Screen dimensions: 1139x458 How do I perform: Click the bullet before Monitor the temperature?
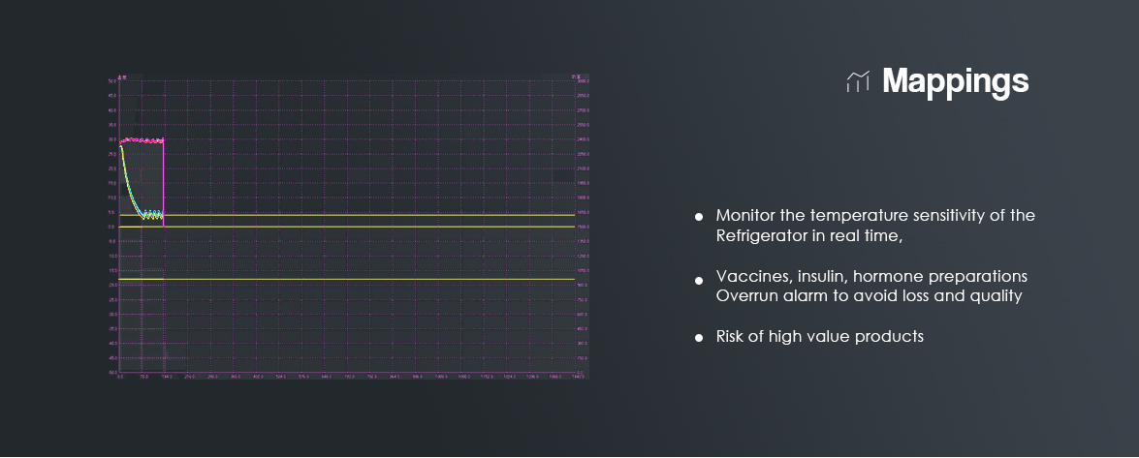point(699,216)
